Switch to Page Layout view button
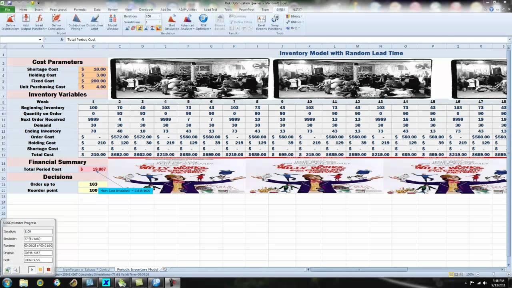The height and width of the screenshot is (288, 512). coord(457,274)
